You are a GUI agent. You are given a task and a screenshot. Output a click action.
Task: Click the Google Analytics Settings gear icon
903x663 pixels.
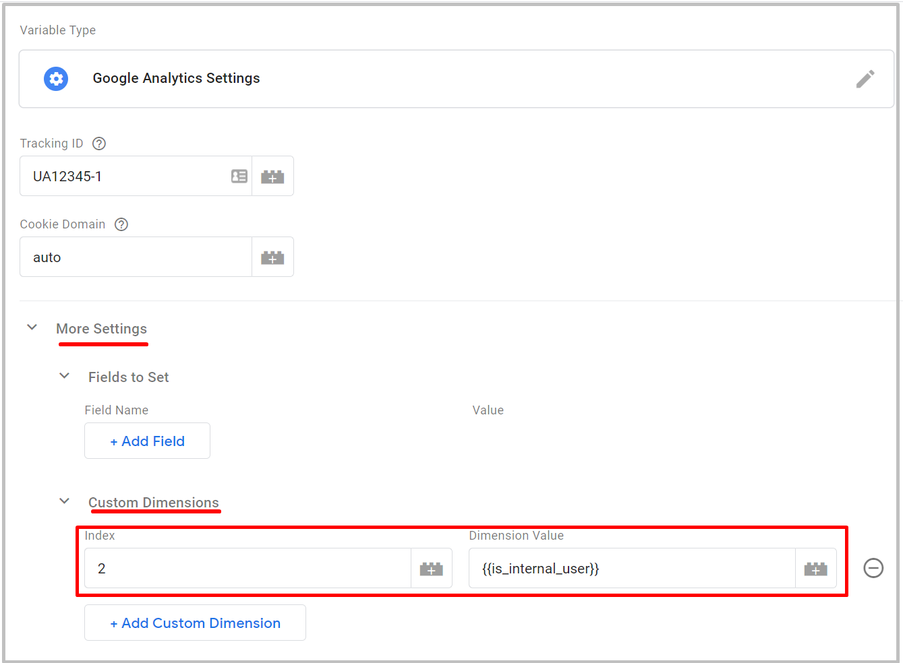point(56,79)
